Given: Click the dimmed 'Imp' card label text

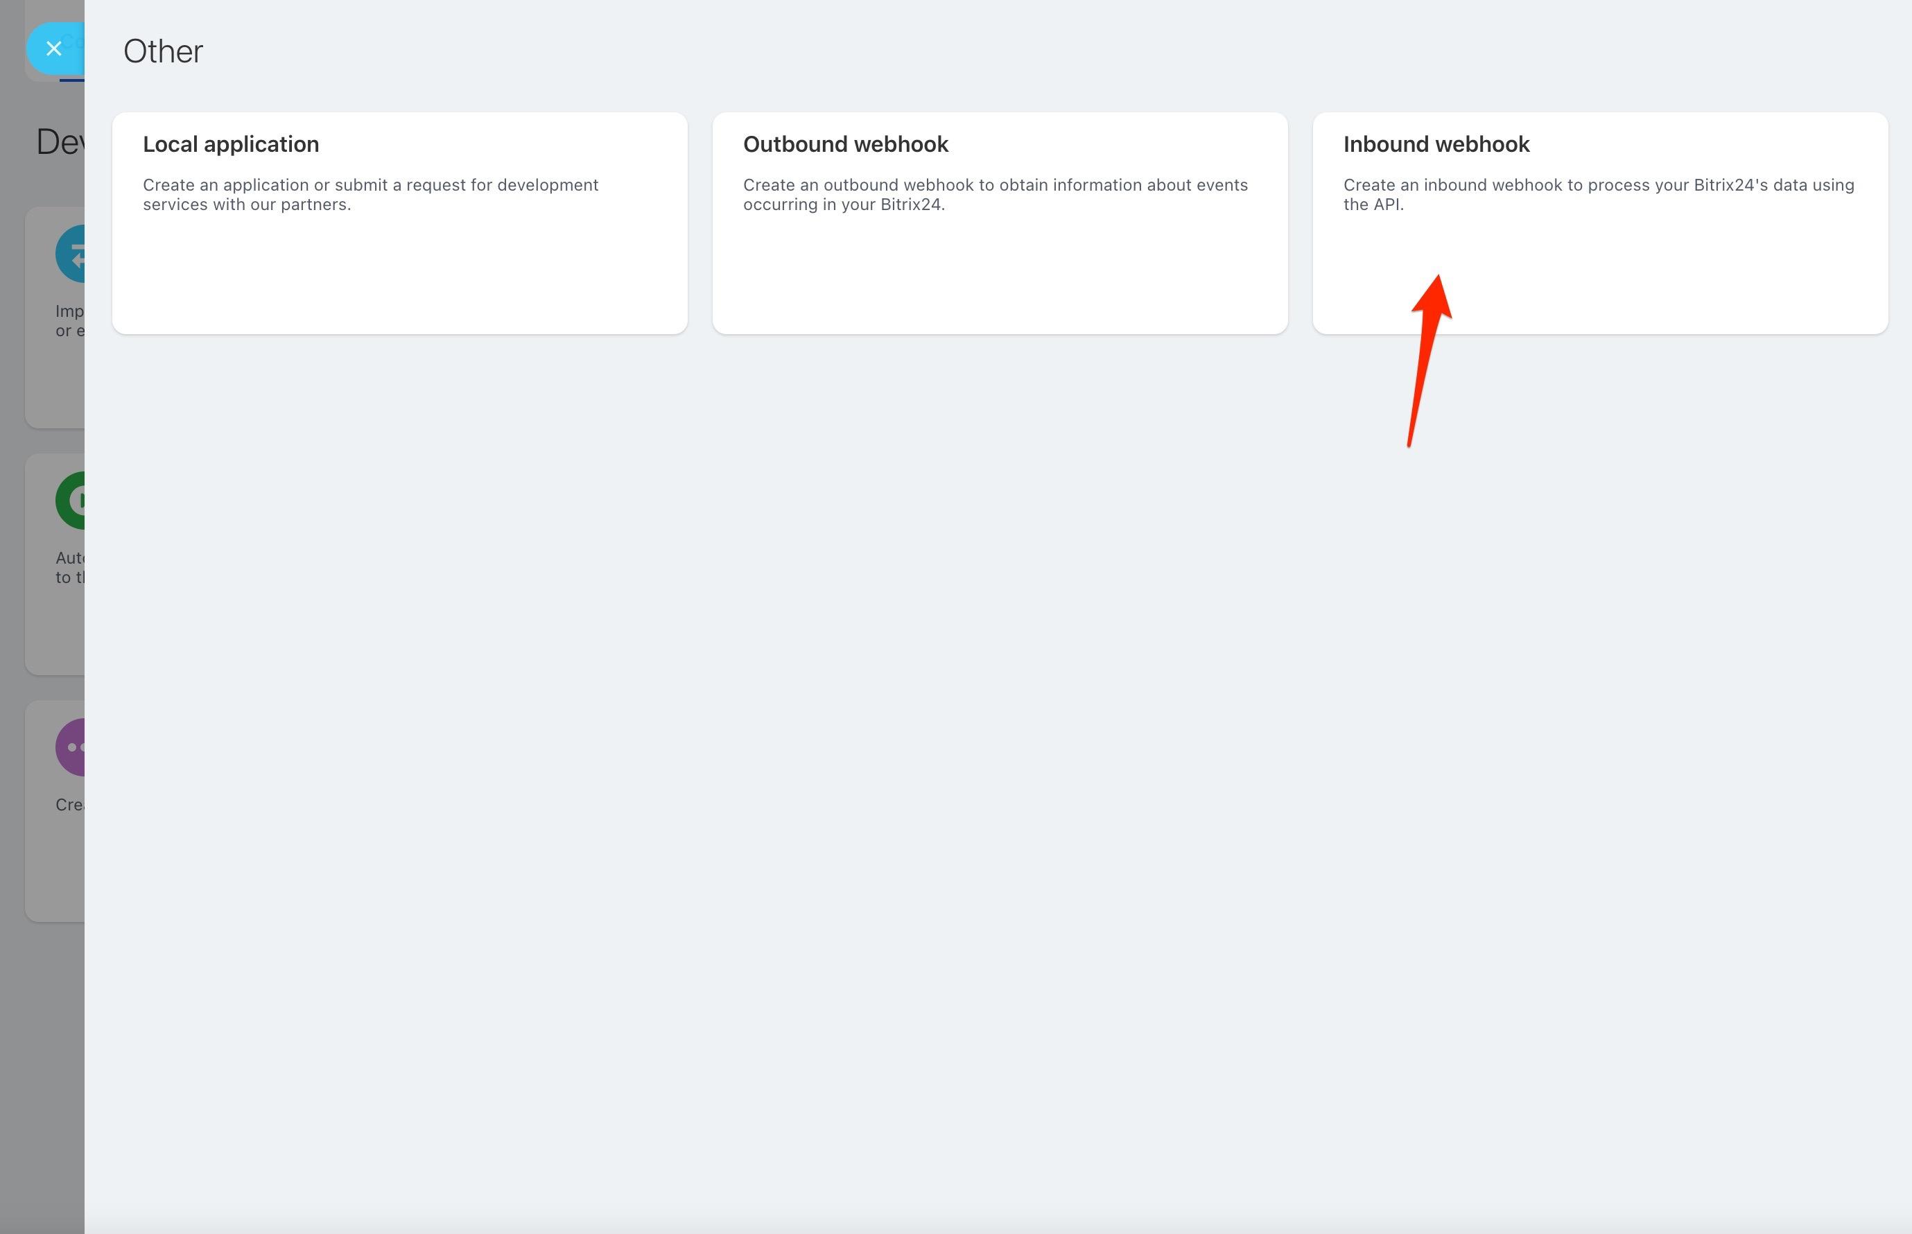Looking at the screenshot, I should point(69,312).
